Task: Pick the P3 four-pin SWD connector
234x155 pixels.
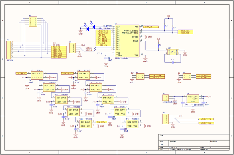Action: click(x=73, y=48)
